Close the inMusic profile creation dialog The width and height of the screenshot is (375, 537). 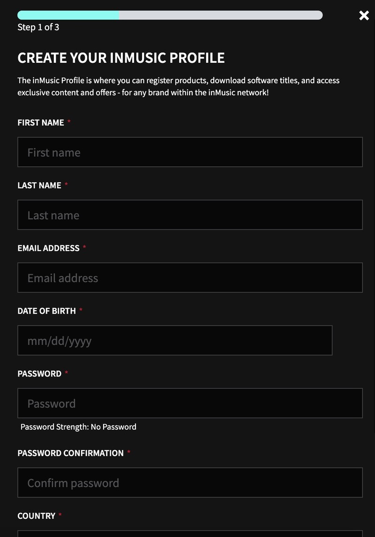pyautogui.click(x=364, y=15)
